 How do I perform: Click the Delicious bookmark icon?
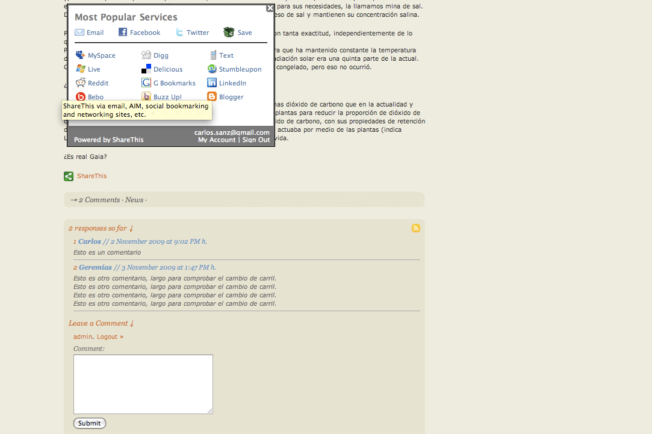[146, 69]
